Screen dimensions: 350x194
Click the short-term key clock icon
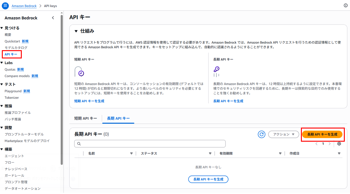pos(79,72)
